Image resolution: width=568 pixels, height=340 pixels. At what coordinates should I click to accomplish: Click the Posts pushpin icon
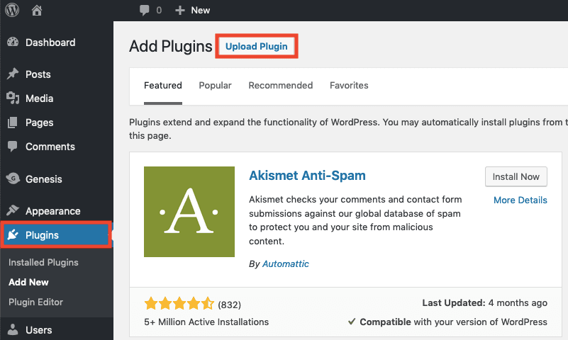click(13, 74)
